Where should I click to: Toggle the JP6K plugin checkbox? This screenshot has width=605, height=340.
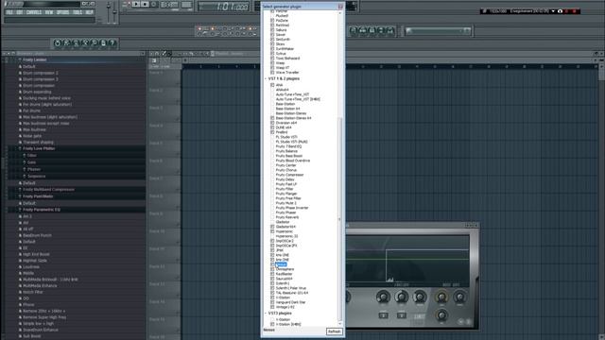coord(272,250)
